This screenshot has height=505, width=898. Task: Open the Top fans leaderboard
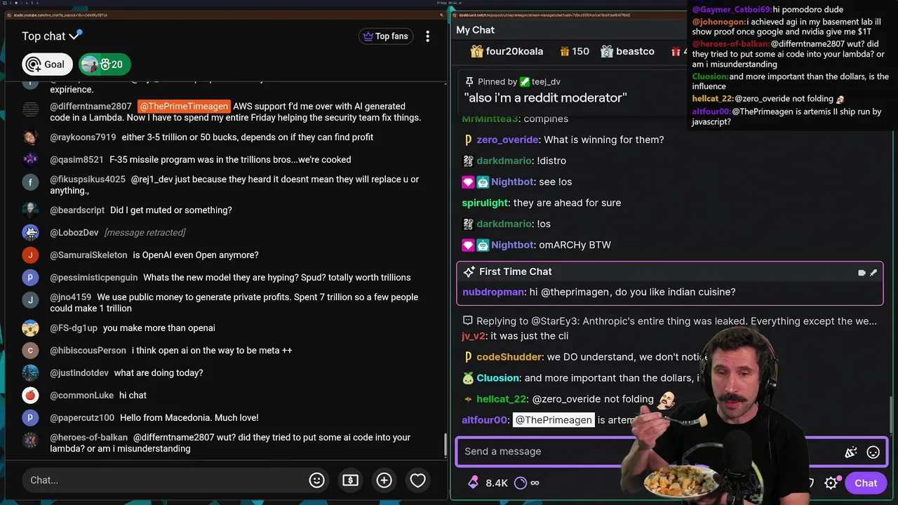tap(386, 36)
